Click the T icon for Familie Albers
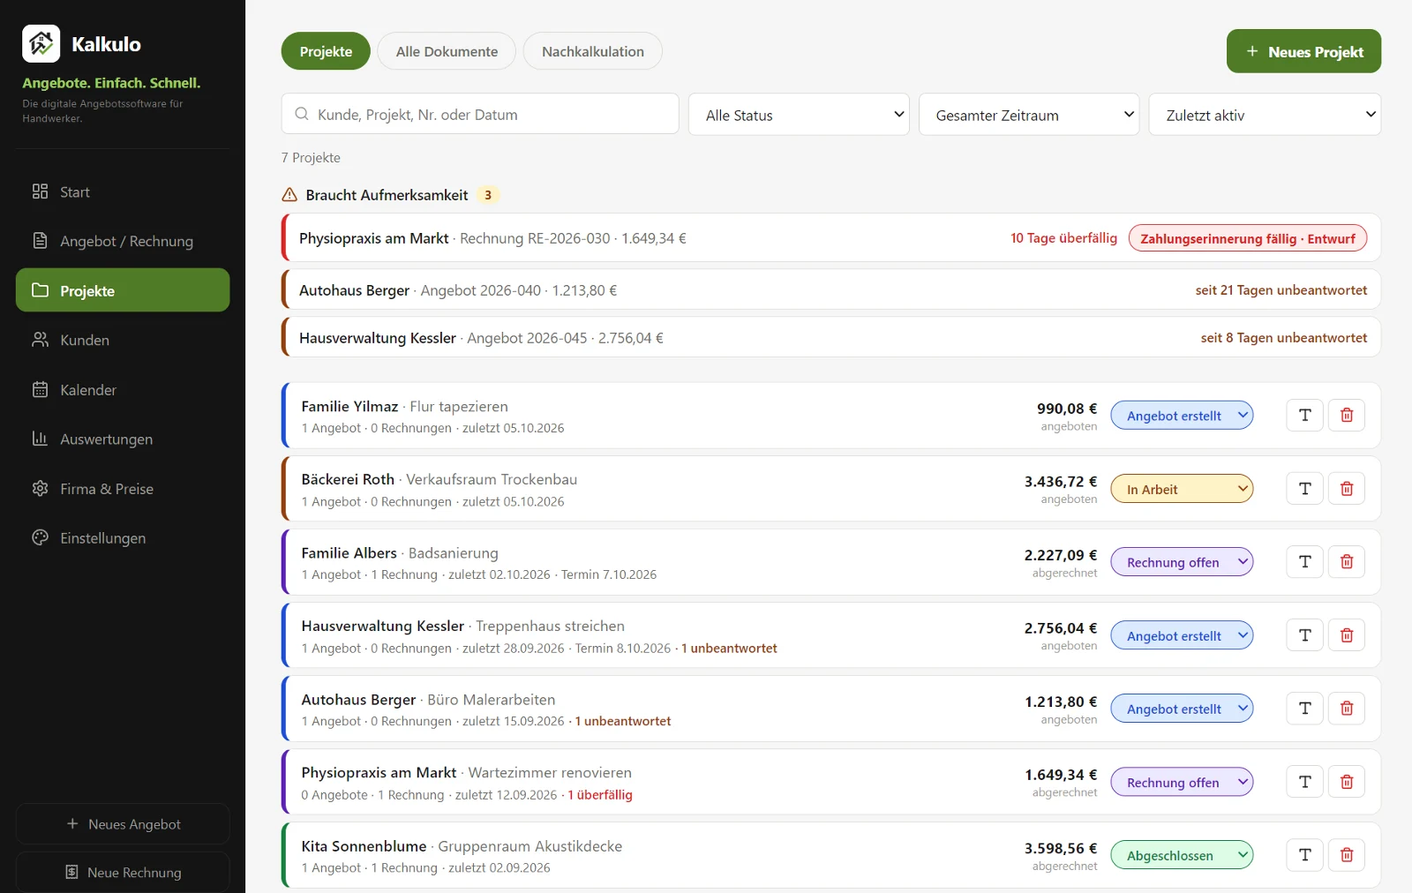The width and height of the screenshot is (1412, 893). (1305, 561)
